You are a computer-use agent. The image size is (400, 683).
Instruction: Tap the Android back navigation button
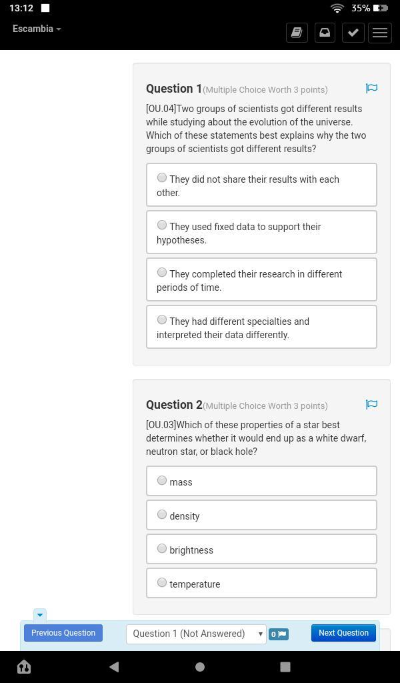[114, 666]
